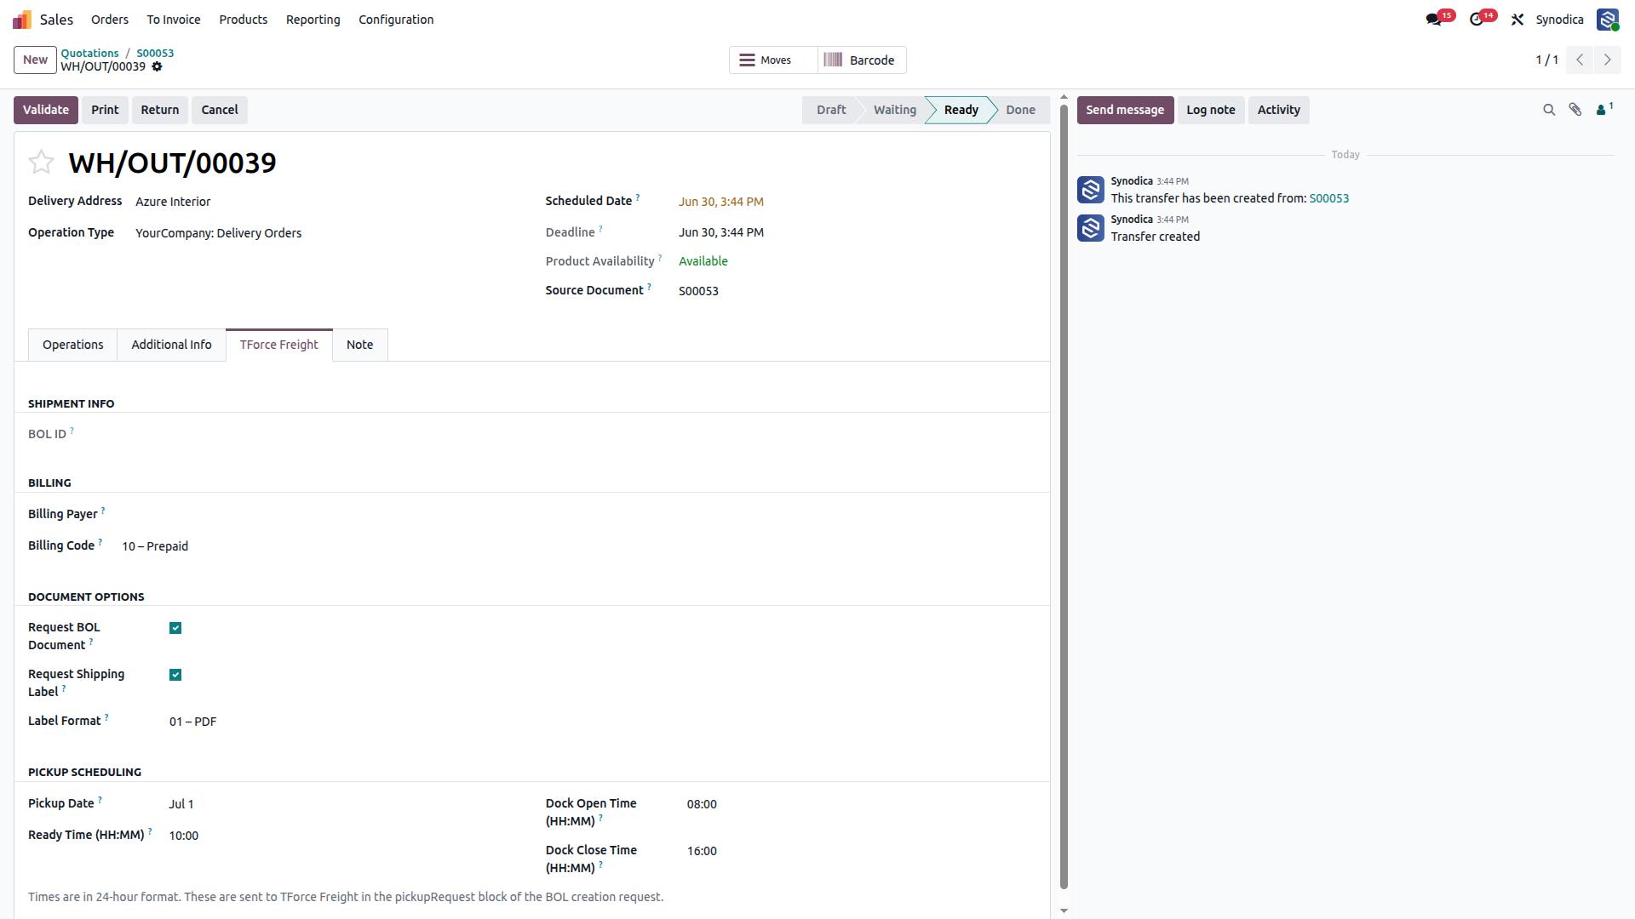Click Send message in chatter
The height and width of the screenshot is (919, 1635).
1125,110
